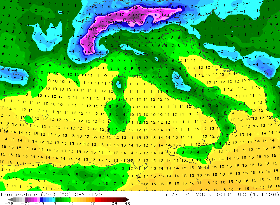
Task: Click the "38" legend scale value
Action: point(115,203)
